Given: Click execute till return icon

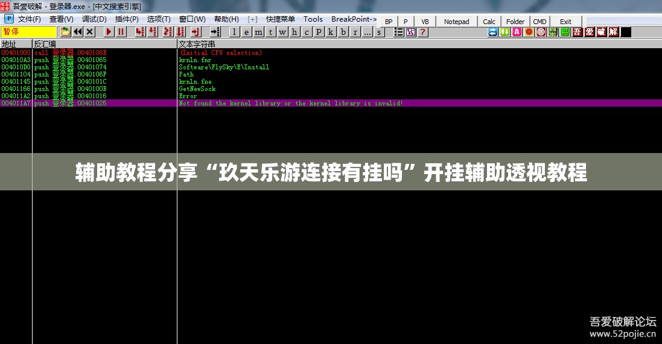Looking at the screenshot, I should [x=196, y=32].
